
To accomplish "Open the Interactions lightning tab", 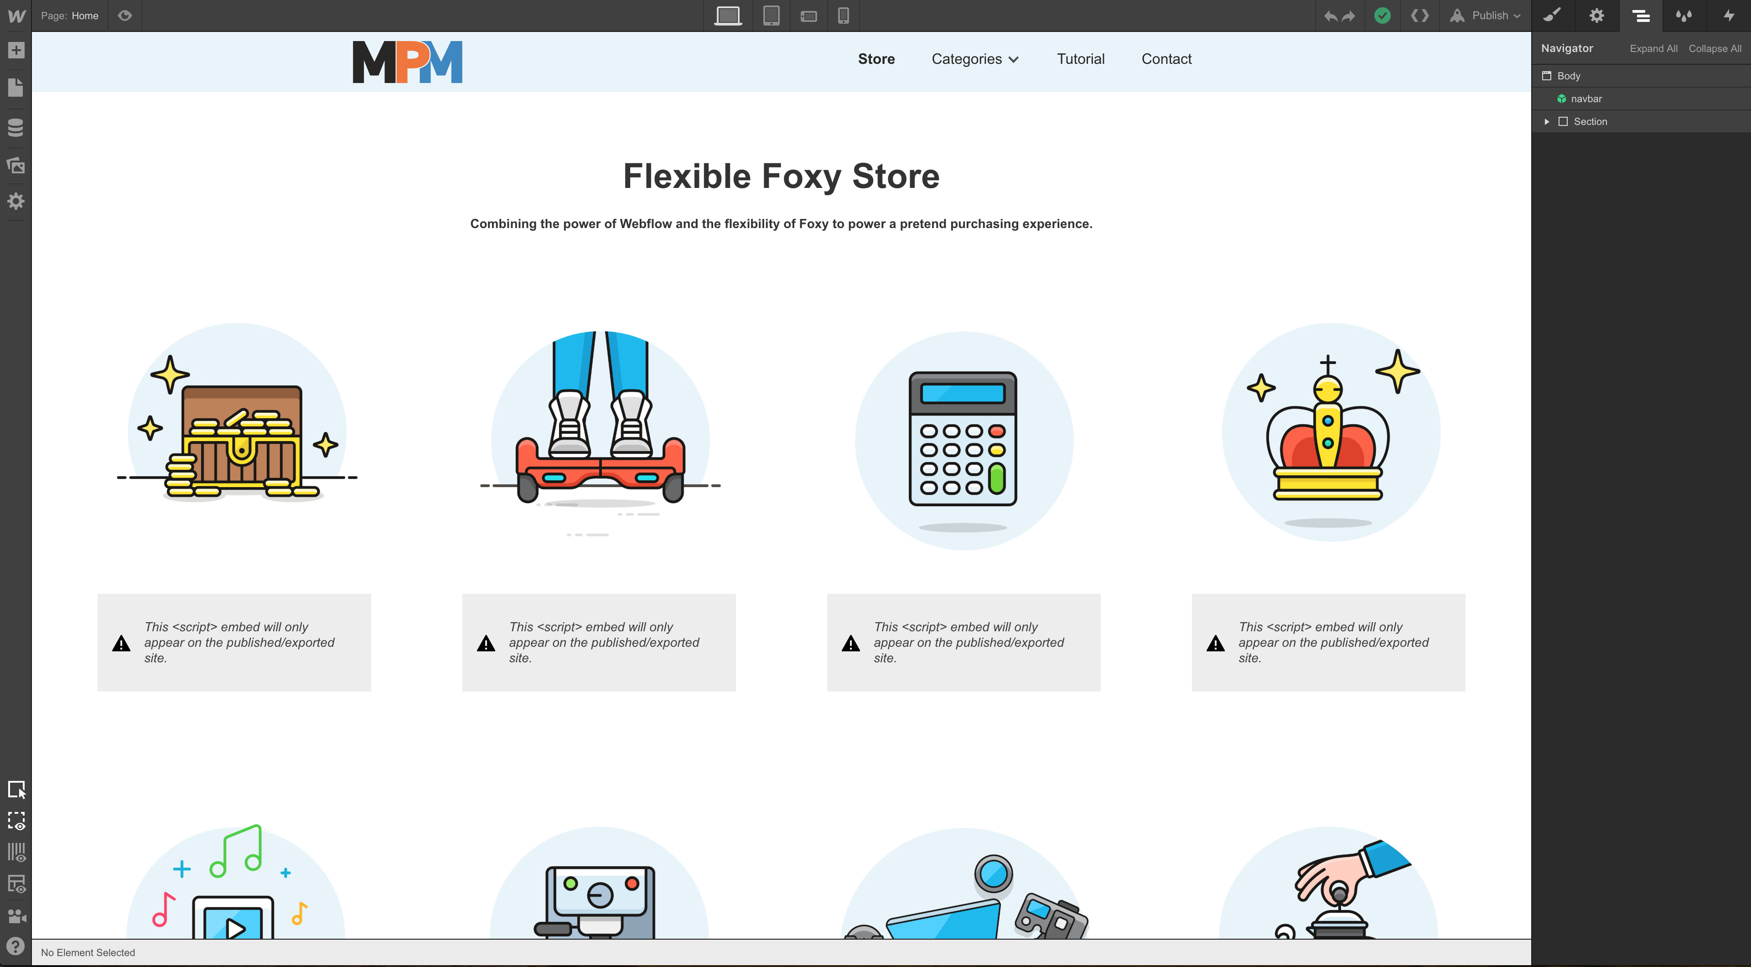I will pyautogui.click(x=1729, y=16).
